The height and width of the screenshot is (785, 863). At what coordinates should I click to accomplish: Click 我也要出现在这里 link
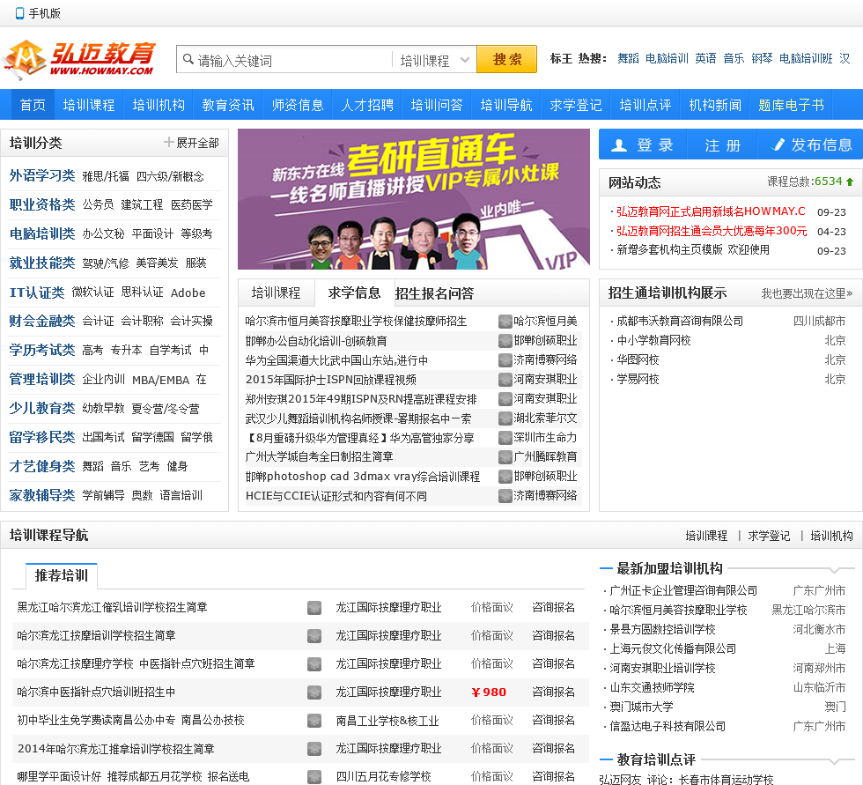[x=807, y=293]
